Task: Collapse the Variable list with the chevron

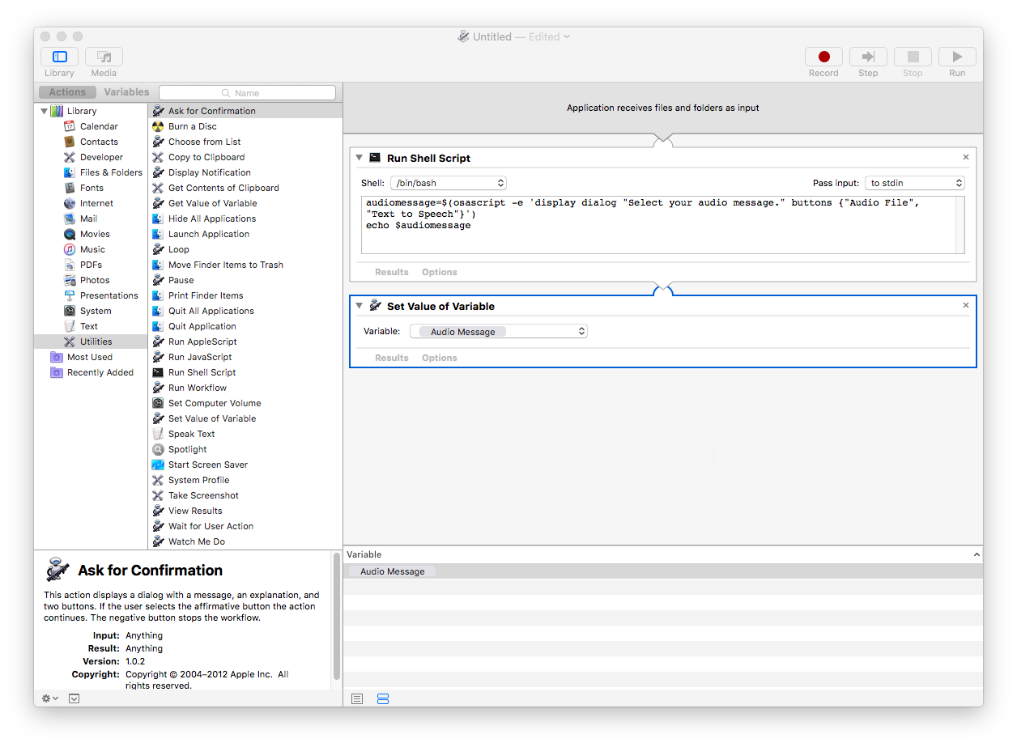Action: coord(977,554)
